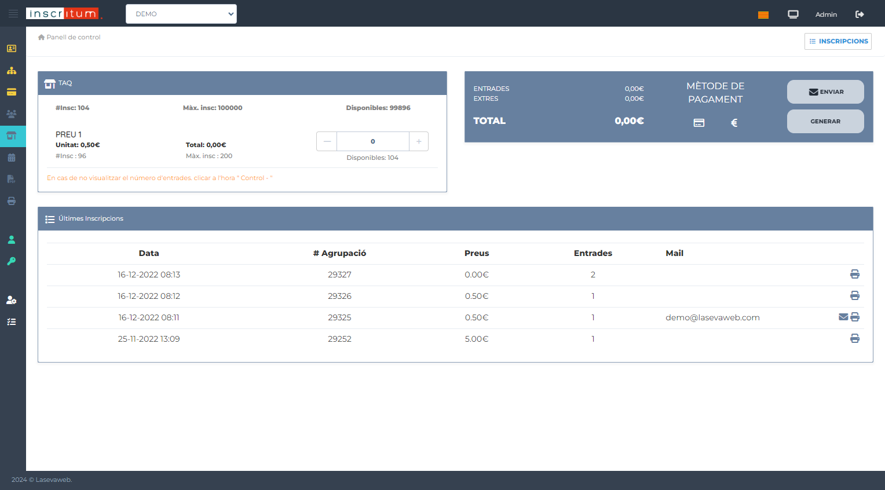Click the 2024 © Lasevaweb footer text
This screenshot has width=885, height=490.
tap(42, 480)
